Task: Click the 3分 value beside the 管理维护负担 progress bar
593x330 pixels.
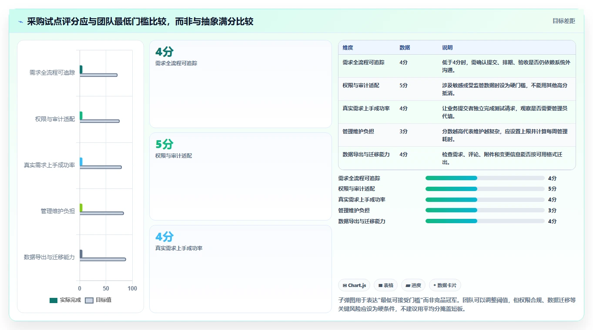Action: [x=552, y=210]
